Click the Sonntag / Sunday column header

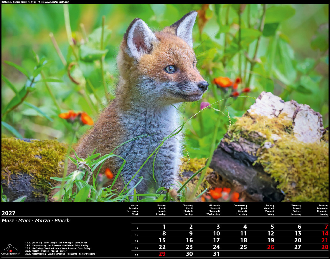click(323, 210)
